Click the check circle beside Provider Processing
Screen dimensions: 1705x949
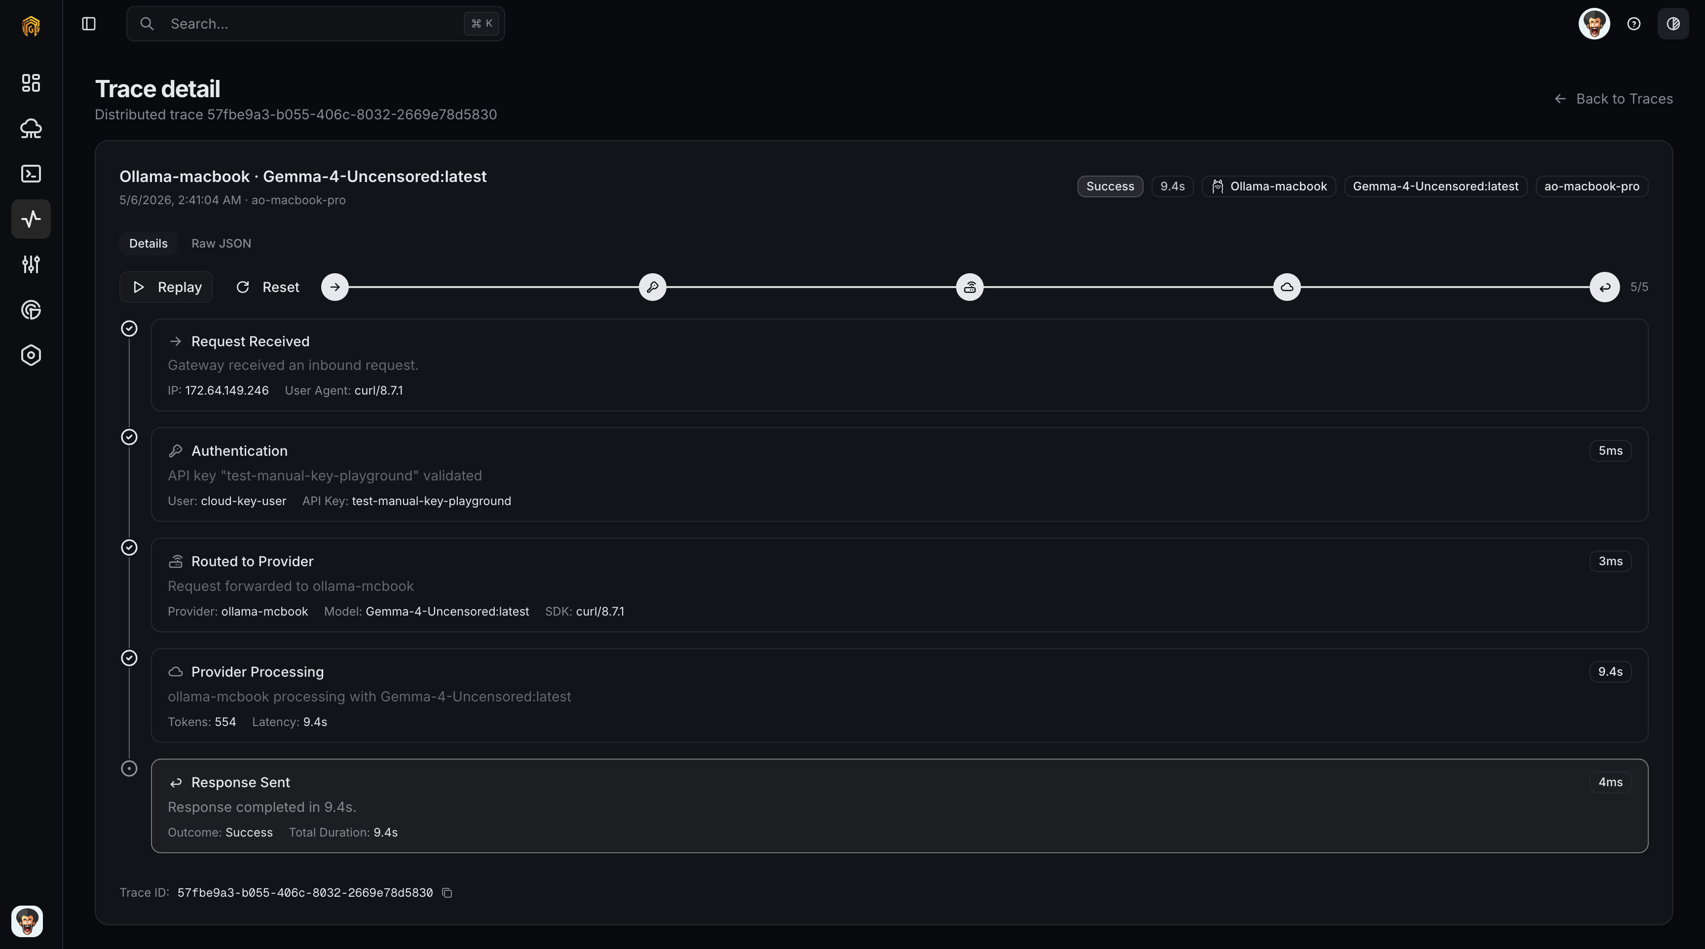click(x=129, y=658)
